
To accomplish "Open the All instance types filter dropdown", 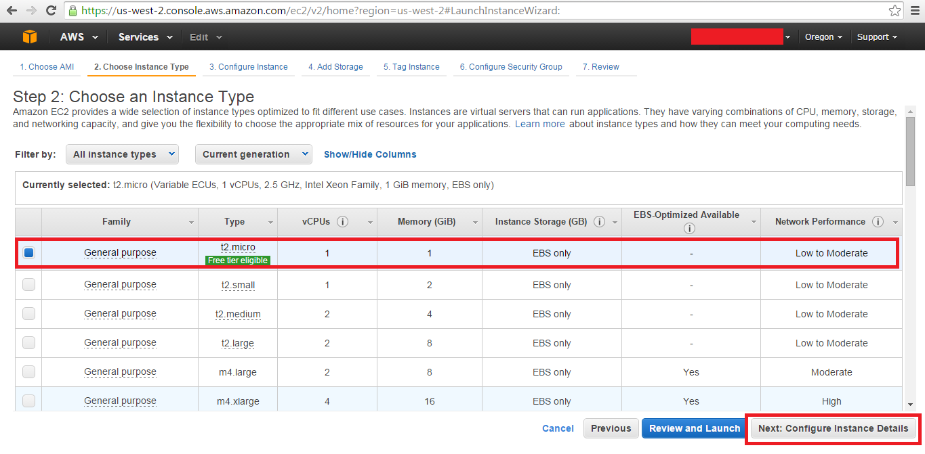I will coord(122,154).
